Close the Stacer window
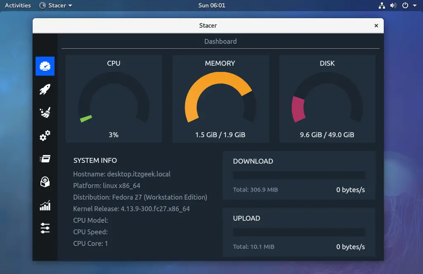The height and width of the screenshot is (274, 423). [376, 26]
